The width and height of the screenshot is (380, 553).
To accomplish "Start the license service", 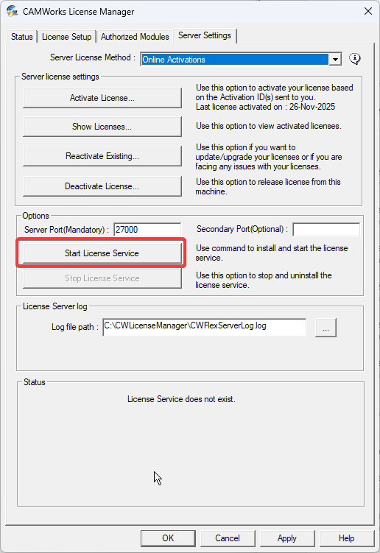I will coord(102,253).
